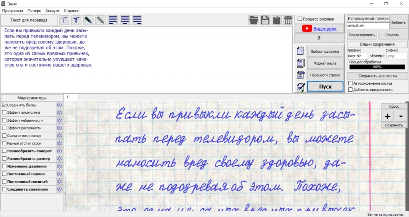Open settings gear for Эффект небрежности
409x217 pixels.
pyautogui.click(x=60, y=120)
